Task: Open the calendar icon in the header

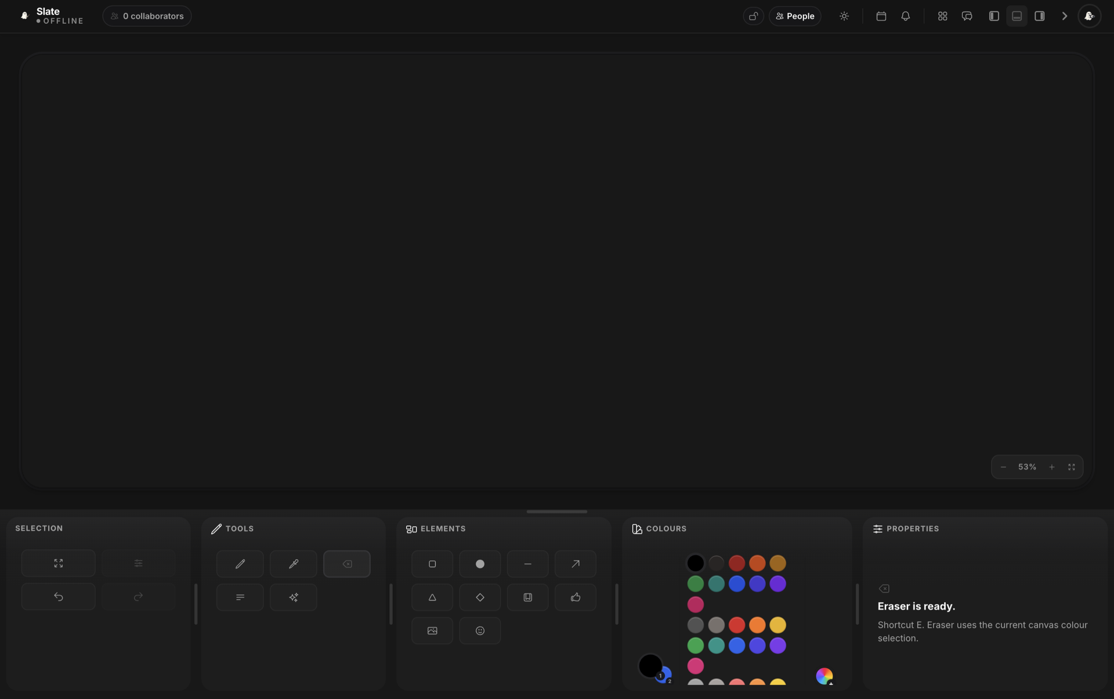Action: click(x=881, y=16)
